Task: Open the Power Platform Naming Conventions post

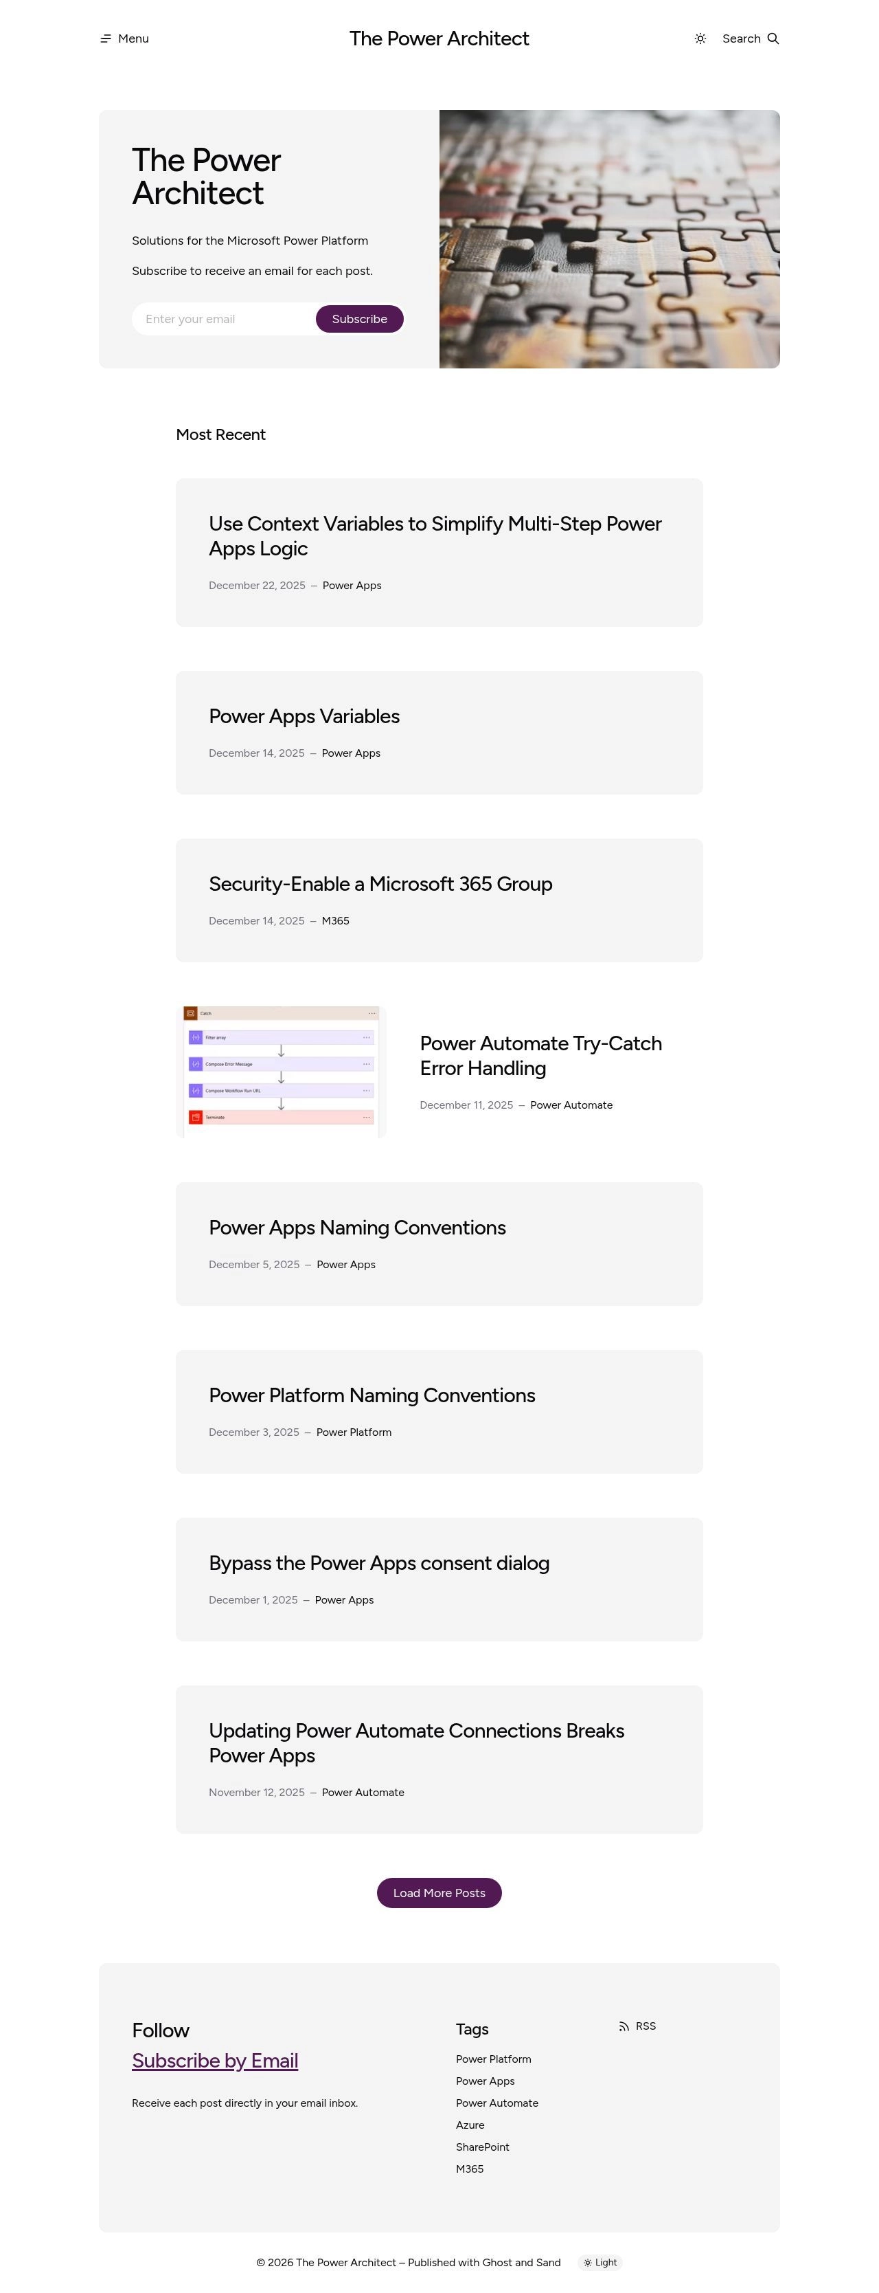Action: pos(372,1395)
